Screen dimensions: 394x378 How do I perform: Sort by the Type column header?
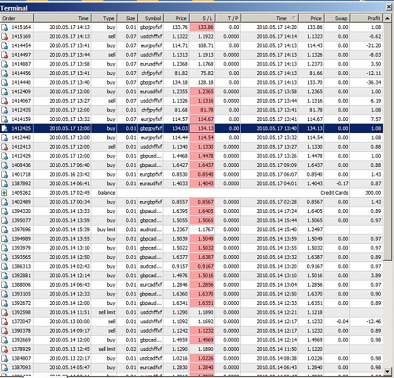point(104,18)
